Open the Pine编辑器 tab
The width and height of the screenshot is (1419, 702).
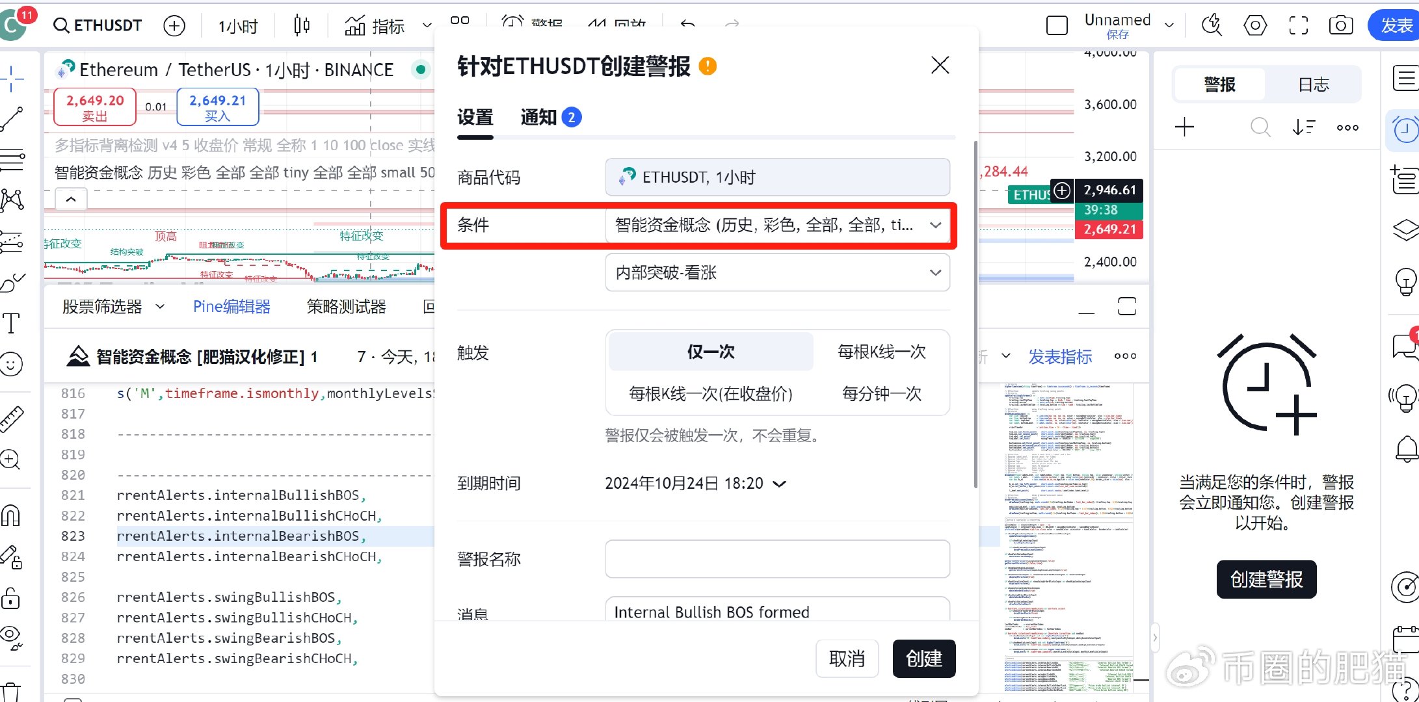232,307
